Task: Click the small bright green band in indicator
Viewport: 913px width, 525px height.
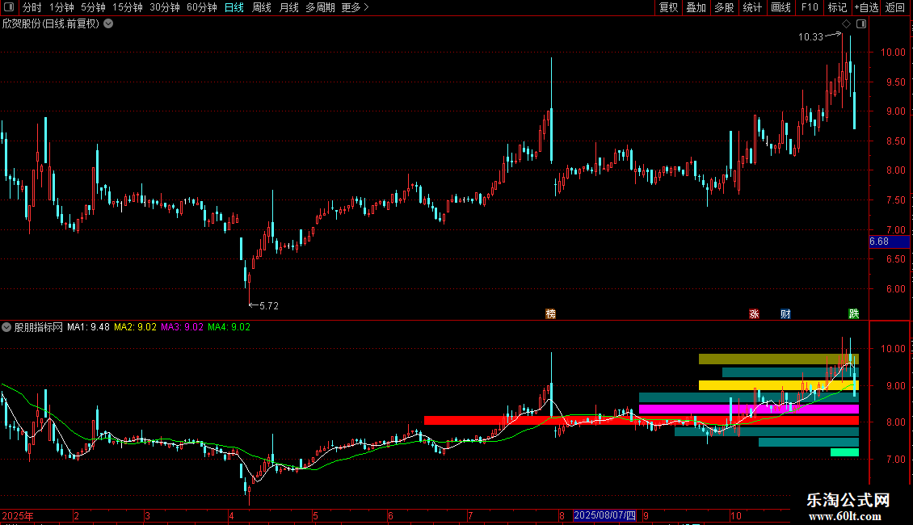Action: point(844,452)
